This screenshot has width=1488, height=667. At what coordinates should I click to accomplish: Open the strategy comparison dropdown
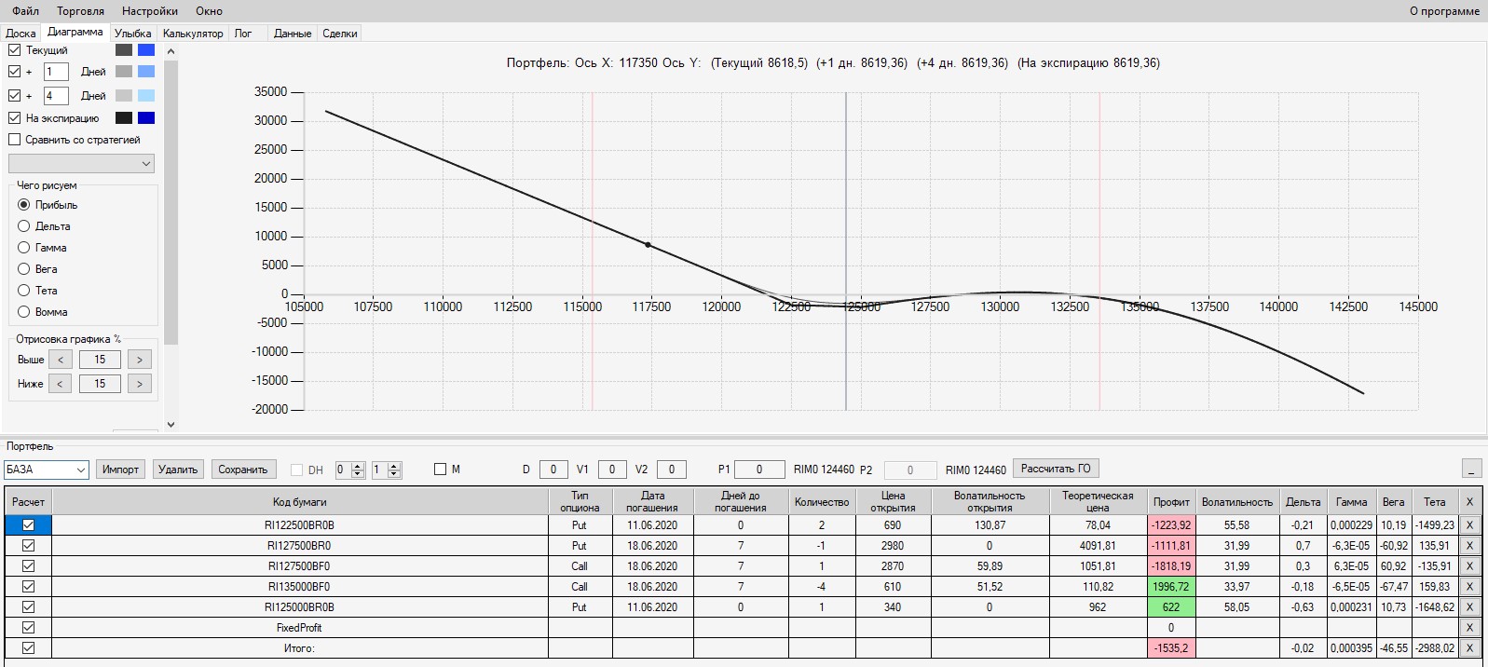point(81,164)
